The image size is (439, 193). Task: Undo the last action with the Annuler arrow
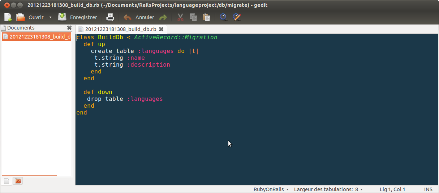click(x=128, y=17)
